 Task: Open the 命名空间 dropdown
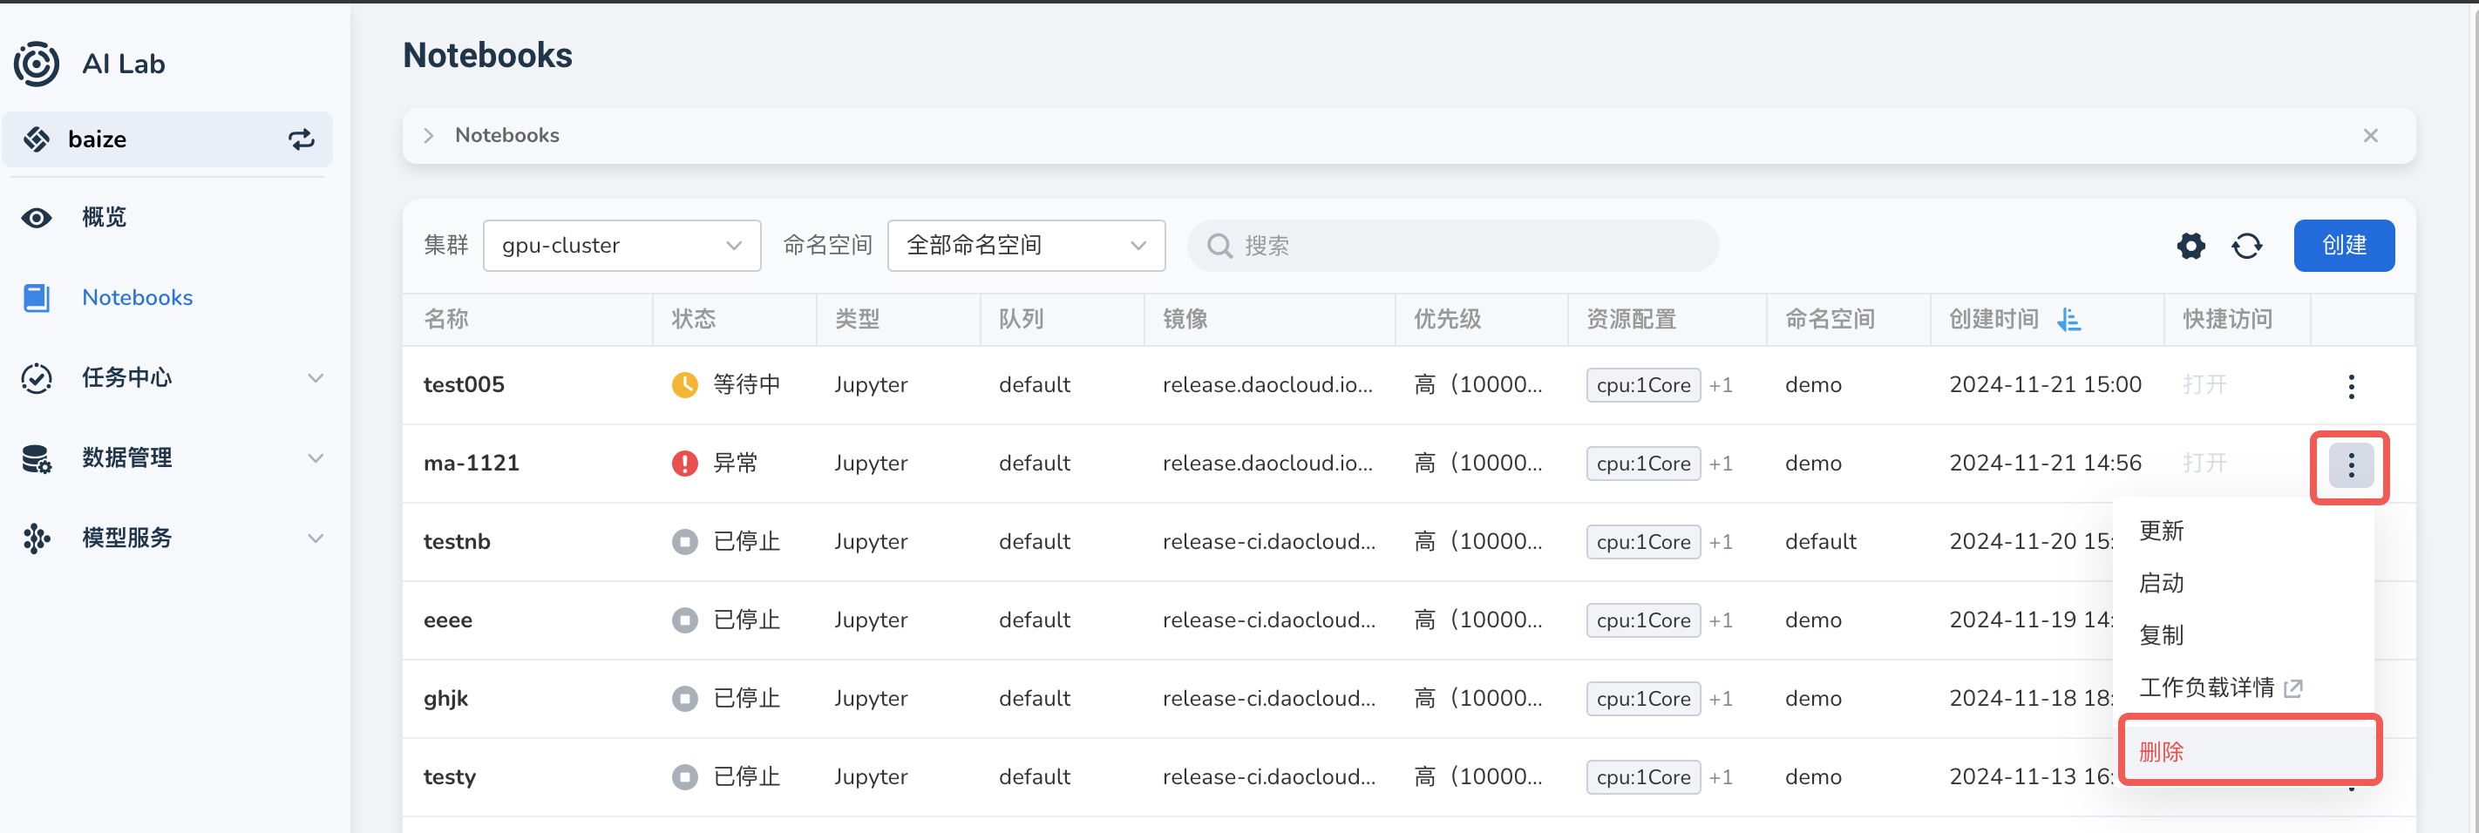[x=1026, y=246]
